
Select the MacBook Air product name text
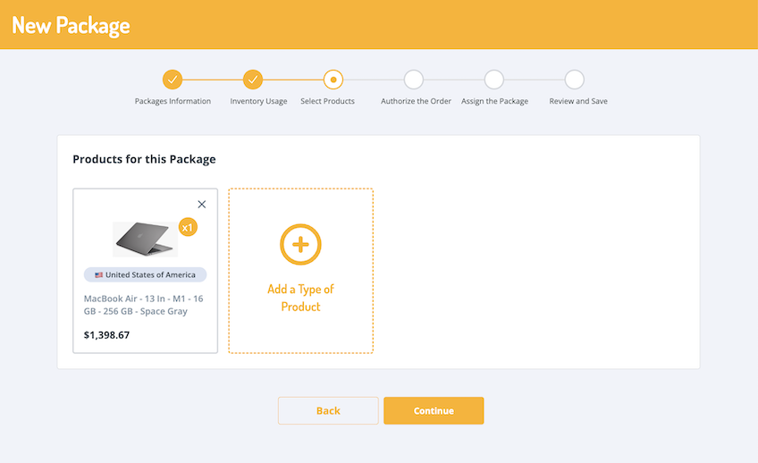click(143, 305)
